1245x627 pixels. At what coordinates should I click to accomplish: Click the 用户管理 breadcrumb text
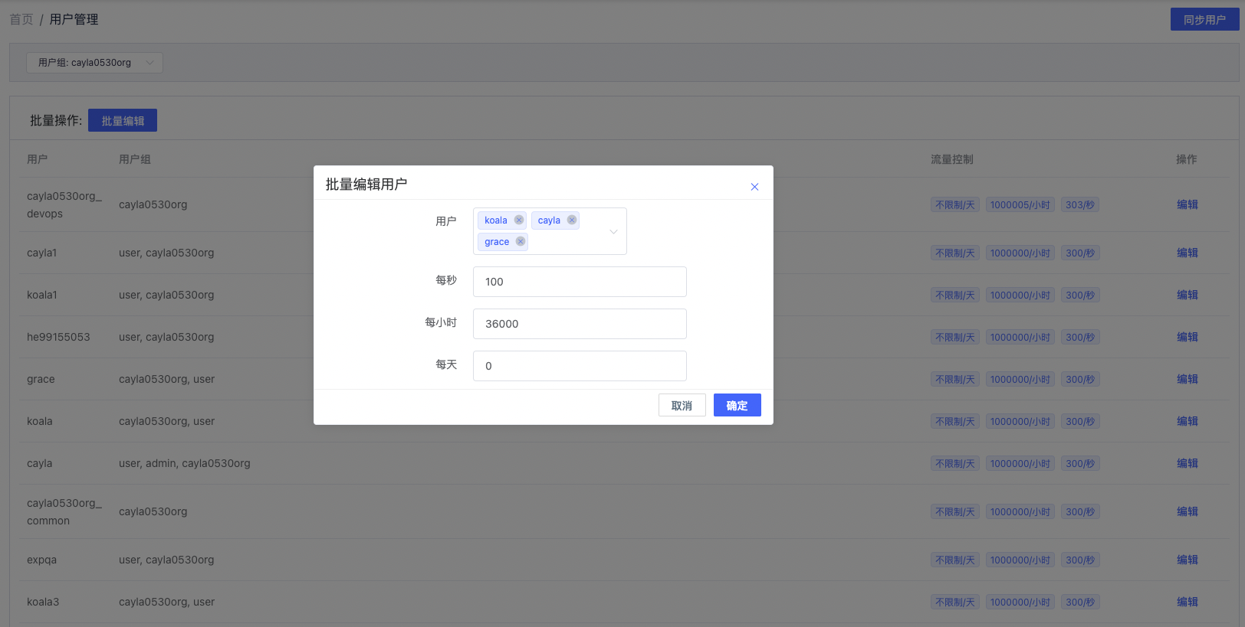74,19
